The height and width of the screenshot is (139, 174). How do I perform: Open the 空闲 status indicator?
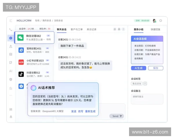tap(142, 21)
